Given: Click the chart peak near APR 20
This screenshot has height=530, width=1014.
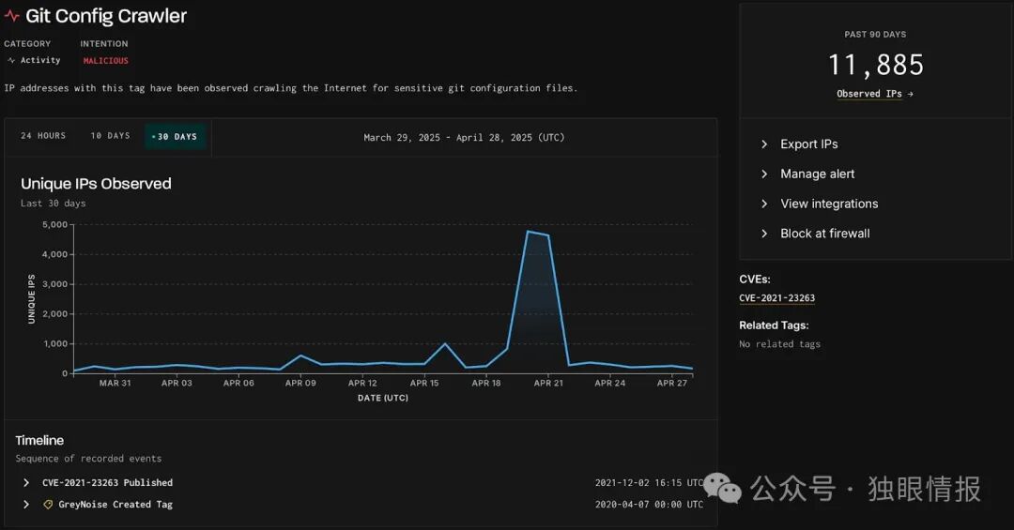Looking at the screenshot, I should point(528,232).
